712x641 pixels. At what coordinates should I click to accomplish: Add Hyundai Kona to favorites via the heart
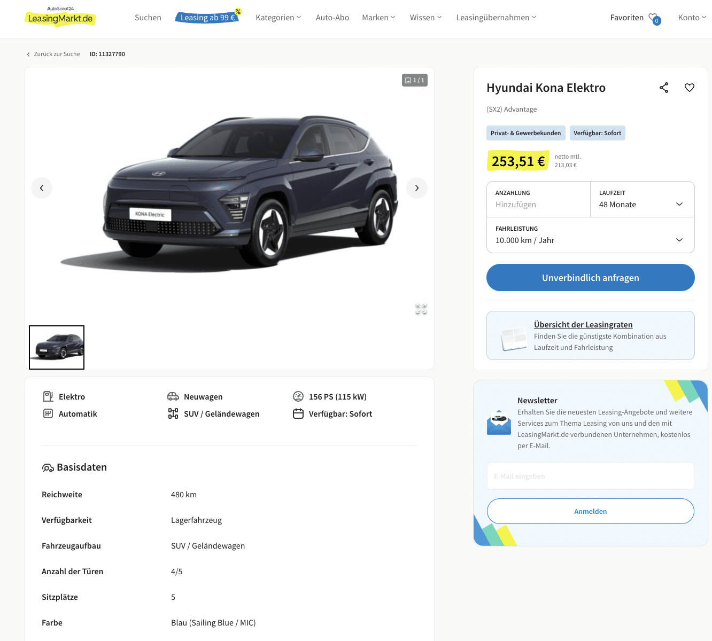(690, 88)
